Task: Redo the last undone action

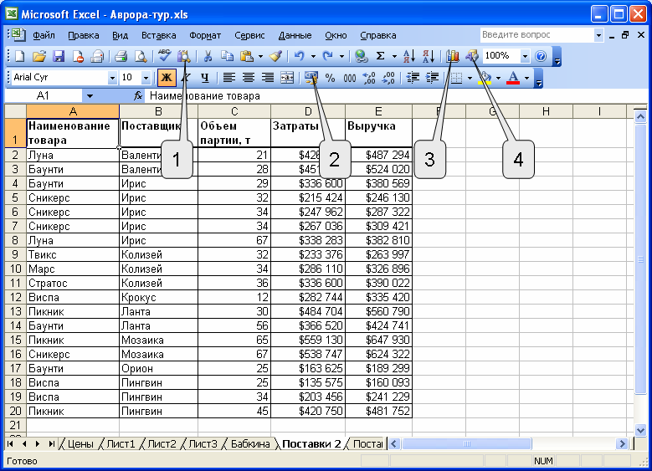Action: tap(328, 56)
